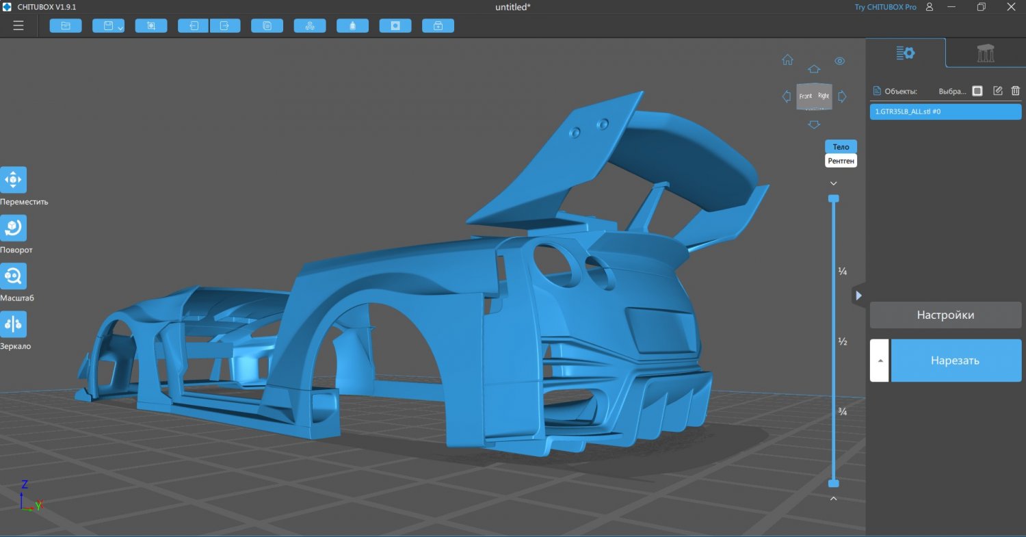Click the copy model toolbar icon
Viewport: 1026px width, 537px height.
pos(267,26)
